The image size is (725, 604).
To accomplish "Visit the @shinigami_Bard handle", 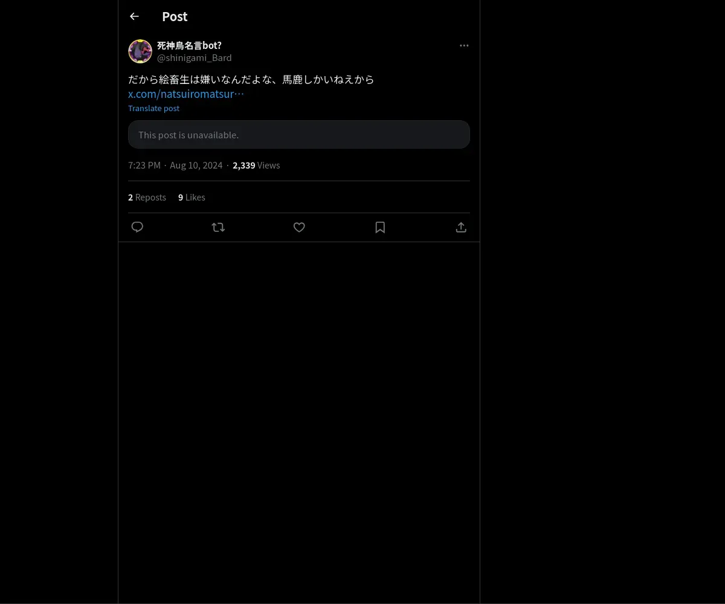I will 195,57.
